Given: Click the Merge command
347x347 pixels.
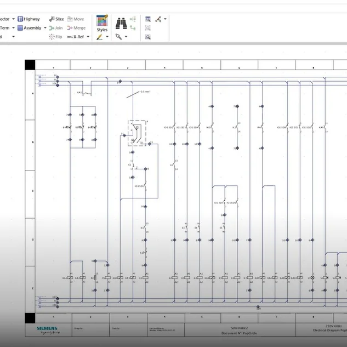Looking at the screenshot, I should [x=76, y=28].
